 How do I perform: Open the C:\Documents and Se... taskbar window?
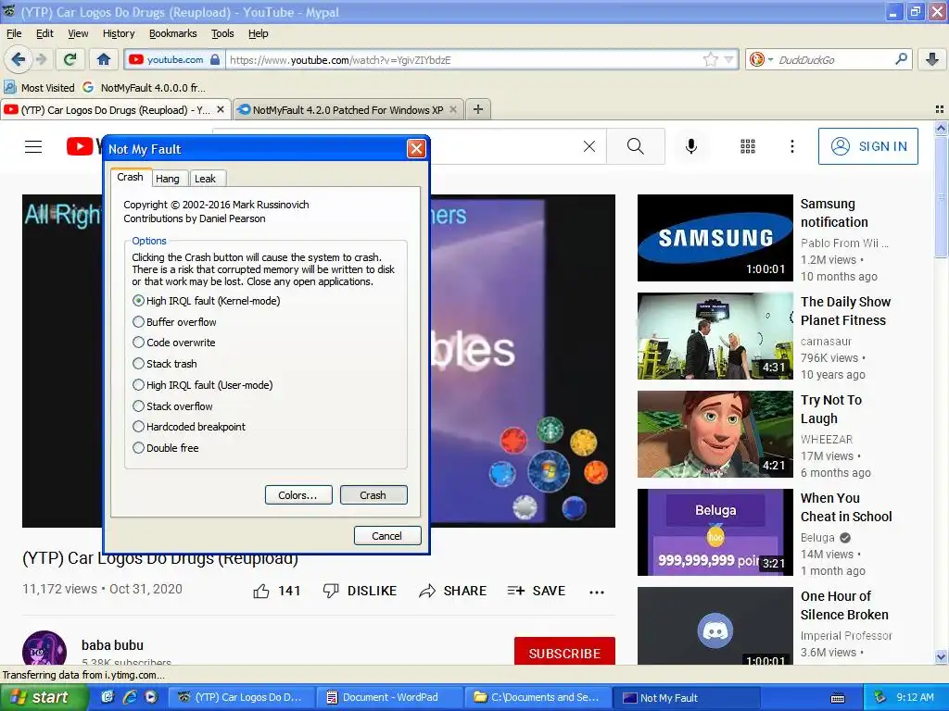point(538,697)
